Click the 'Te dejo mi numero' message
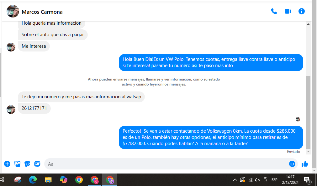This screenshot has height=186, width=317. [81, 97]
